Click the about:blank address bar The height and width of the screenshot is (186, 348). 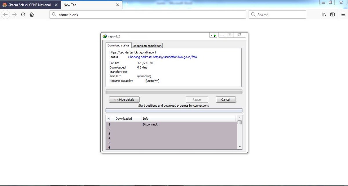click(x=148, y=15)
